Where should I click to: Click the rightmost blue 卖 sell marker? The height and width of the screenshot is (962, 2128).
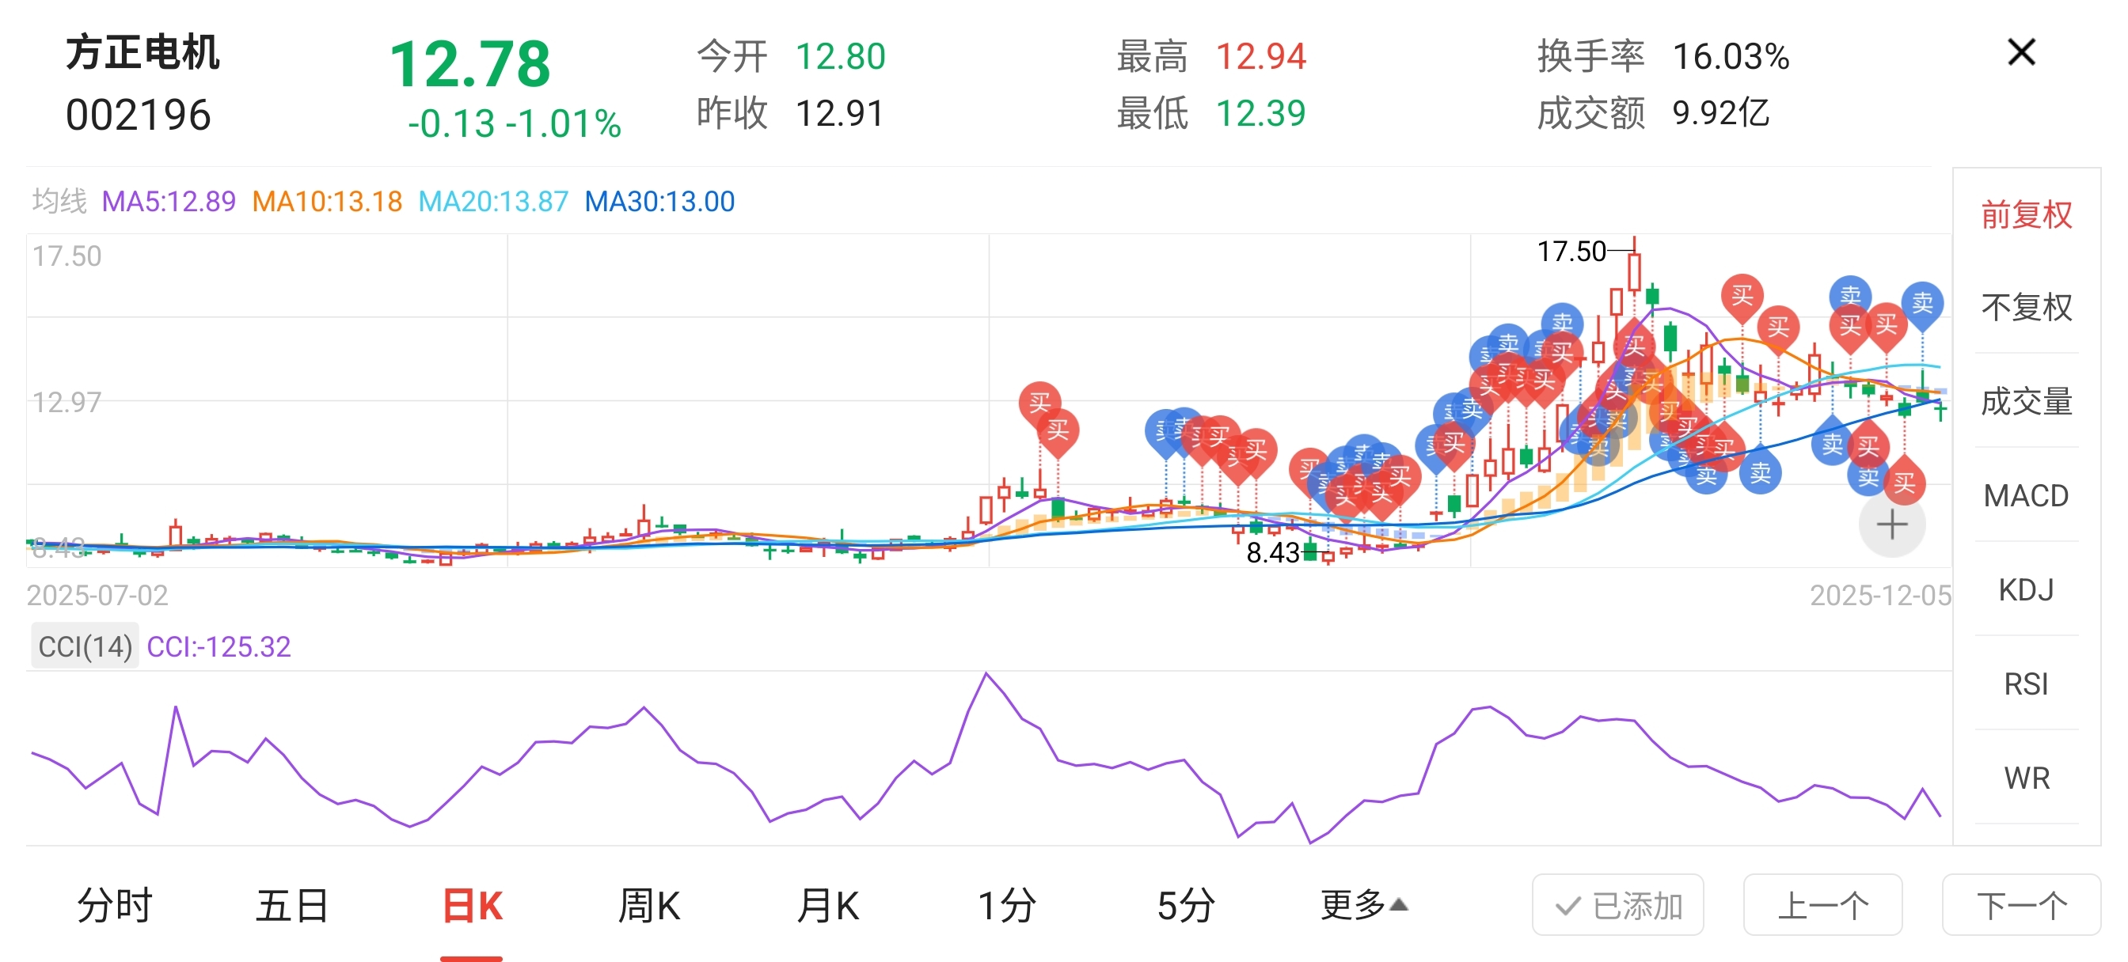point(1921,303)
